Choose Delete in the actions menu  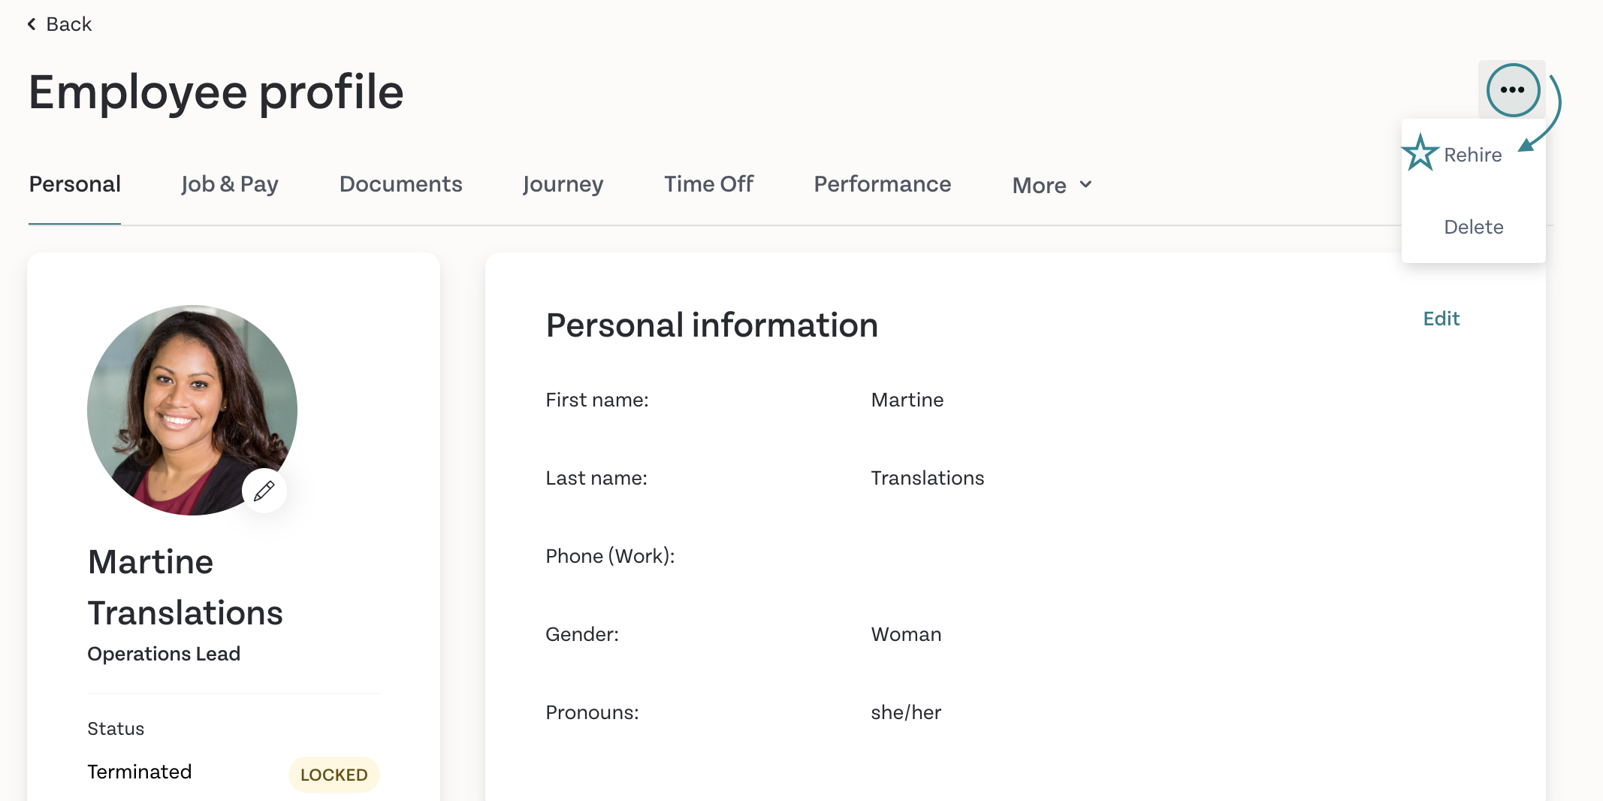click(1473, 227)
